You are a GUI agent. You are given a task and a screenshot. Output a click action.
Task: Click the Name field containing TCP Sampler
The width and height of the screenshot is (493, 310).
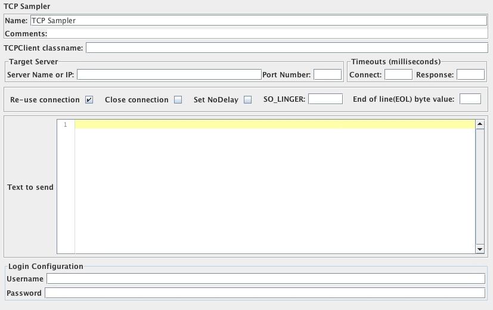(x=258, y=20)
